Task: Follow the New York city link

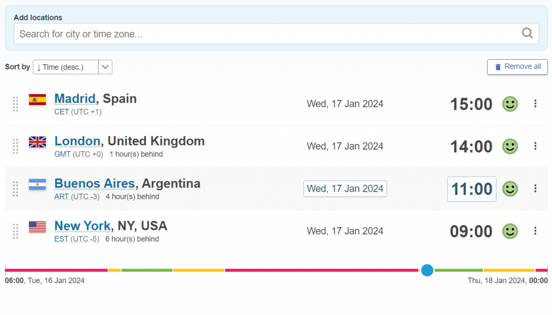Action: (82, 226)
